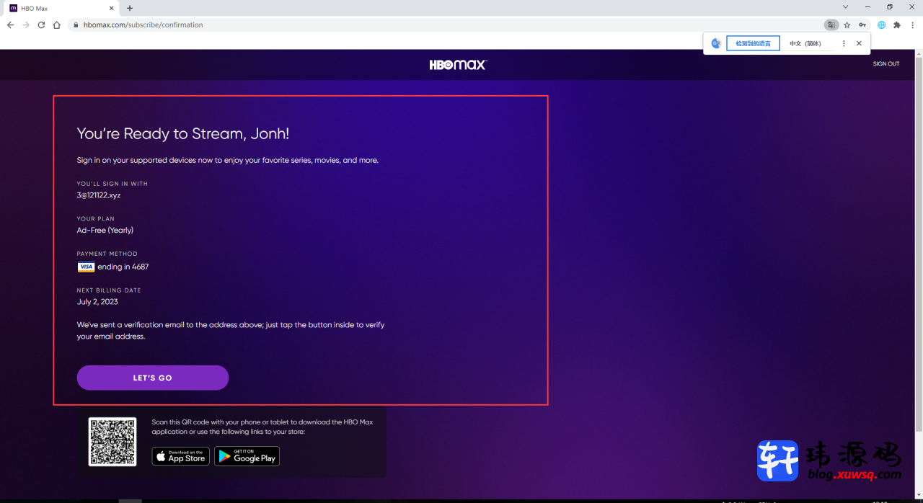The height and width of the screenshot is (503, 923).
Task: Close the translate popup
Action: click(x=859, y=43)
